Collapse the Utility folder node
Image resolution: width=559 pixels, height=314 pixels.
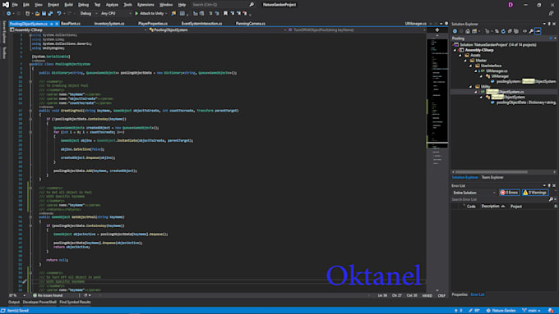(470, 86)
